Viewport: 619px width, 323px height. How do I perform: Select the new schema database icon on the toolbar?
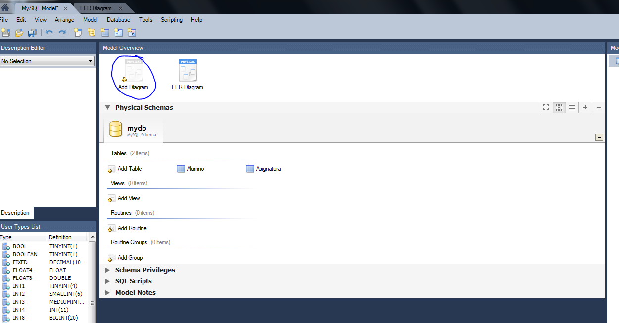(x=91, y=32)
